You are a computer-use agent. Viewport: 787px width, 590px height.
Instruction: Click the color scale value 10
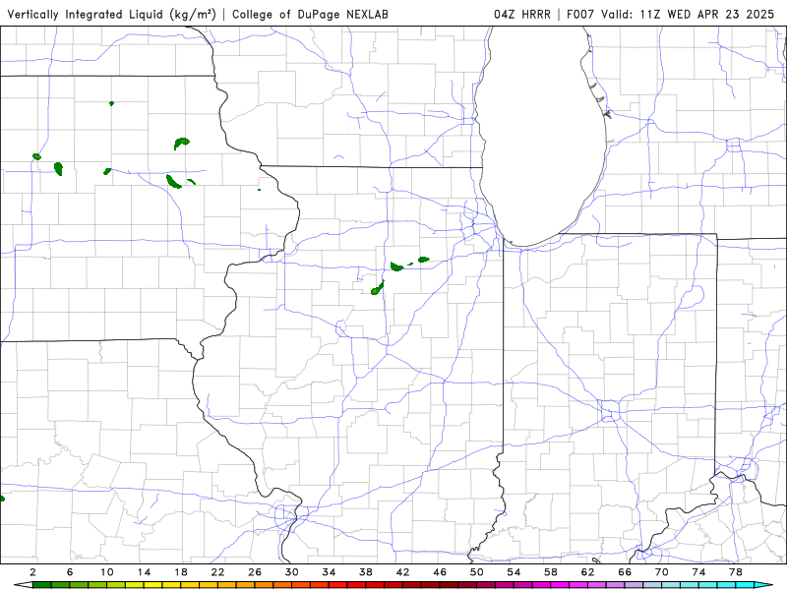click(107, 572)
